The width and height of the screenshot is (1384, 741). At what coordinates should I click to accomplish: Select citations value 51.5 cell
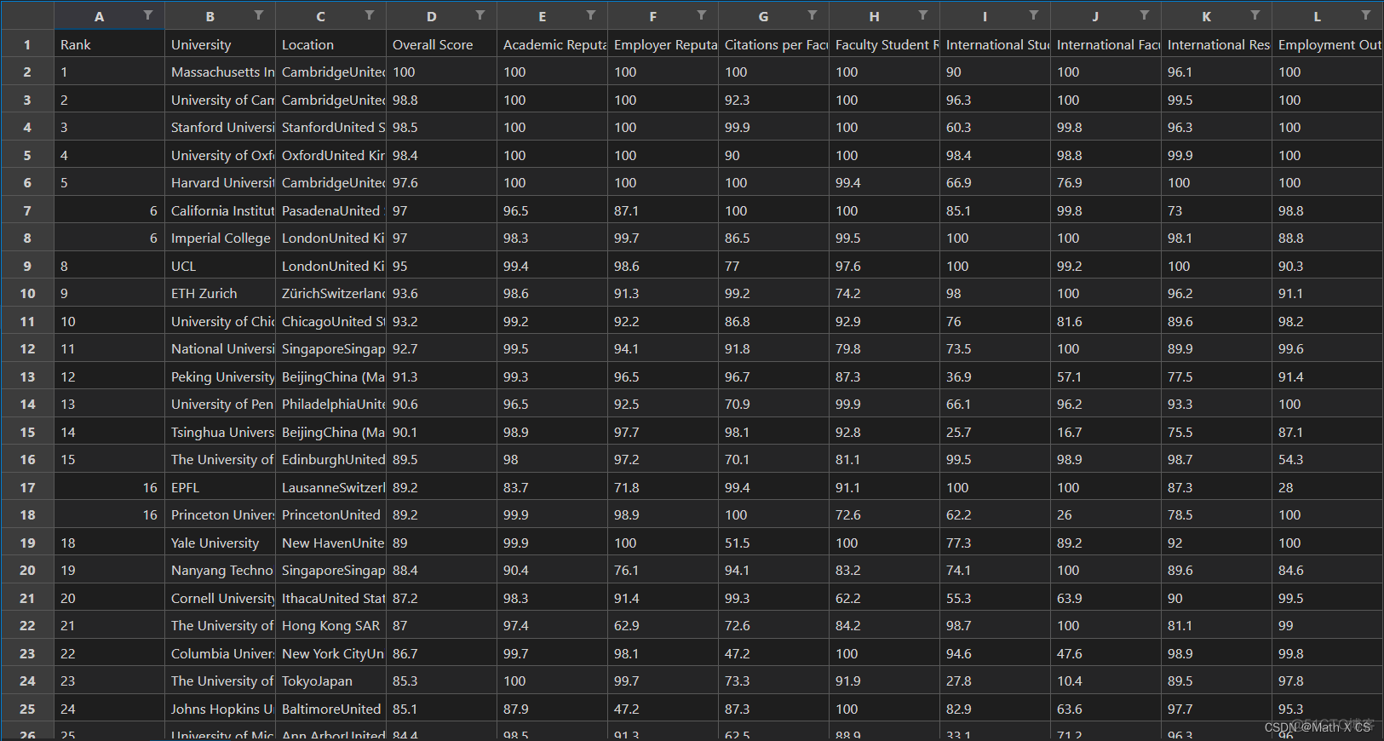coord(774,543)
